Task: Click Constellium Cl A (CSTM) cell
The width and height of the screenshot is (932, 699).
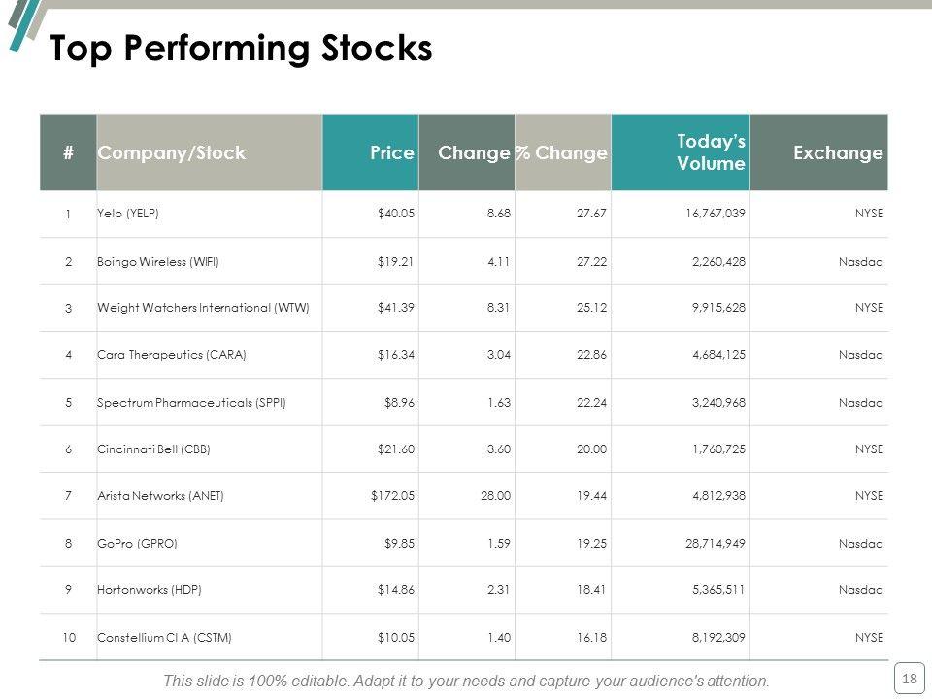Action: pos(164,638)
